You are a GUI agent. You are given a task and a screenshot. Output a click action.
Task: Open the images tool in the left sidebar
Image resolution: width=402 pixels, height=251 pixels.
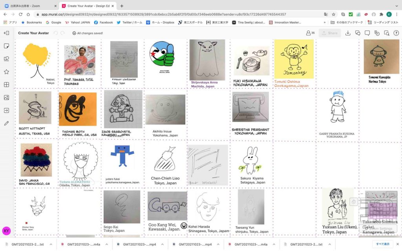(x=6, y=98)
